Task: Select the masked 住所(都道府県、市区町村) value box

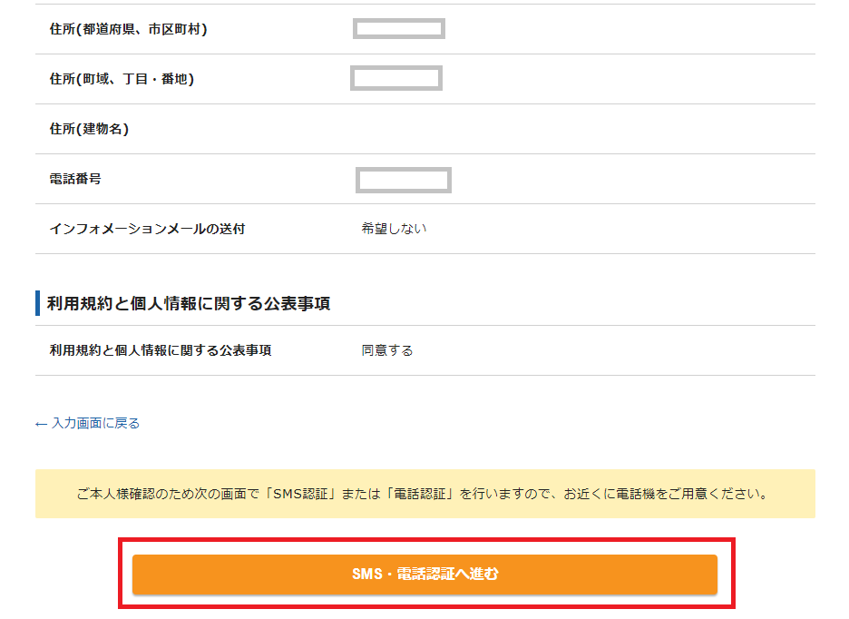Action: (399, 29)
